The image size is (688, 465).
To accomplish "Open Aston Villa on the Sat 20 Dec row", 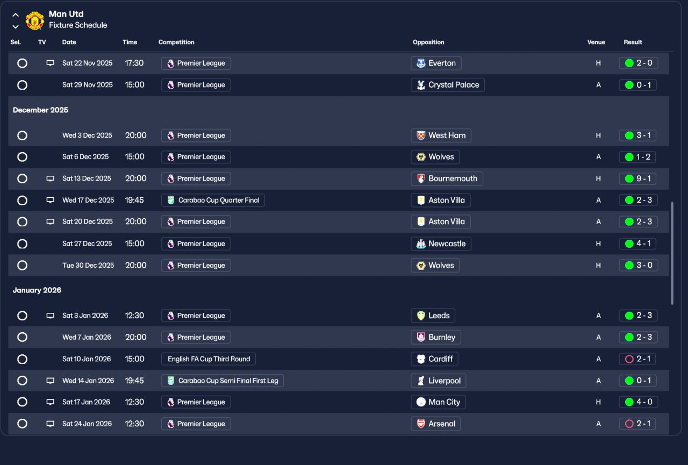I will coord(441,221).
